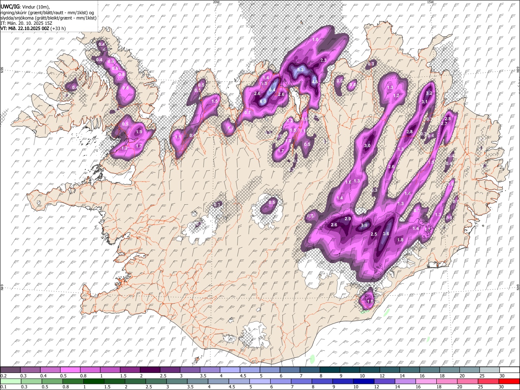Click the 'VT: Mið. 22.10.2025 00Z (+33 h)' line
Screen dimensions: 520x390
click(x=33, y=28)
